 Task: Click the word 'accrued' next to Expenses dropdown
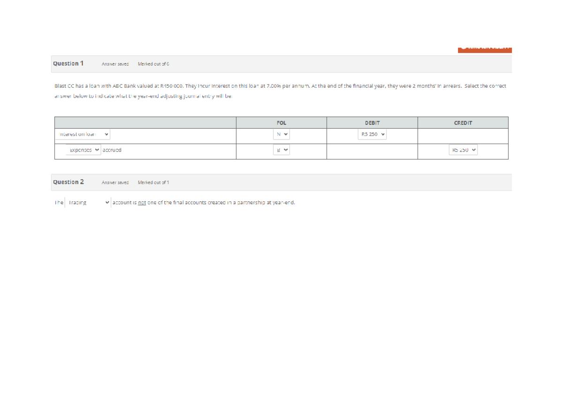(113, 150)
